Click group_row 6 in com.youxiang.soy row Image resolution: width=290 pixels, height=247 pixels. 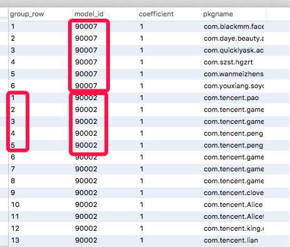13,86
